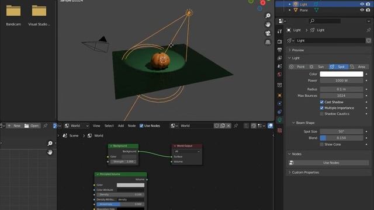374x210 pixels.
Task: Expand the Light item in outliner
Action: (290, 4)
